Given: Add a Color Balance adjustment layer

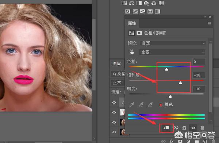Looking at the screenshot, I should coord(131,3).
